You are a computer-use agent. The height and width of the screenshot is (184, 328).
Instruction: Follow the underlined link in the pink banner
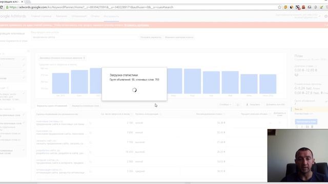(137, 25)
